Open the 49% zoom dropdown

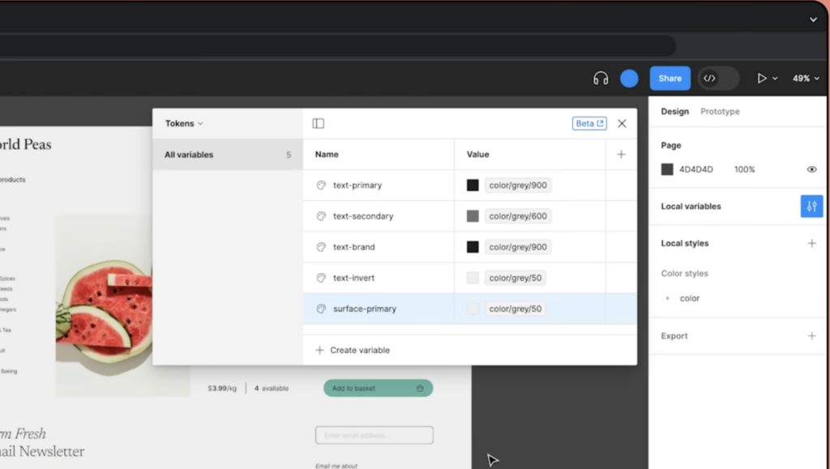[806, 79]
